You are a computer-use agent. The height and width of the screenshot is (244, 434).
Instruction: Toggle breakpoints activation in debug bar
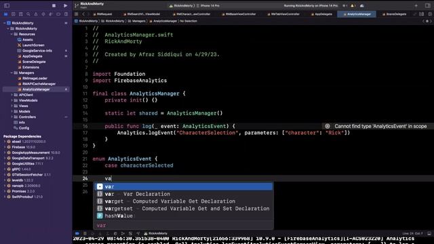coord(77,233)
